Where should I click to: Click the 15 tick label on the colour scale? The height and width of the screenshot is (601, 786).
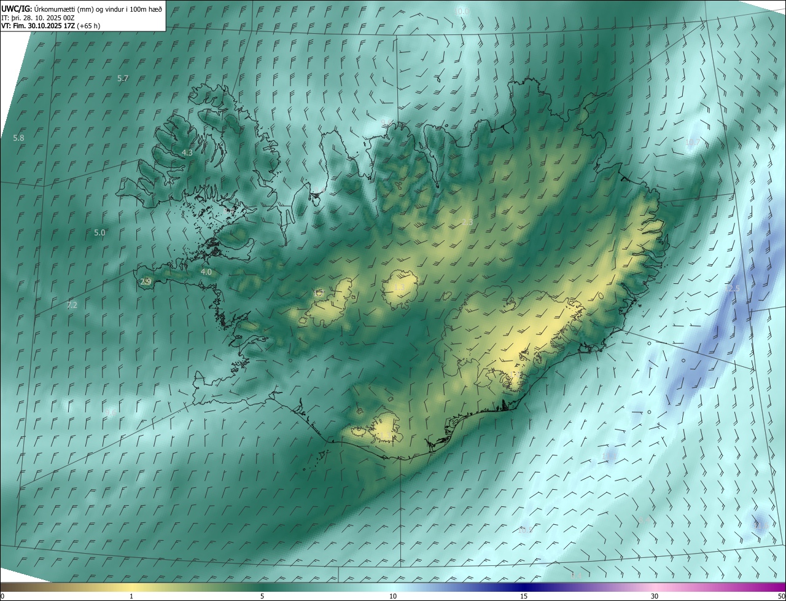[x=524, y=596]
